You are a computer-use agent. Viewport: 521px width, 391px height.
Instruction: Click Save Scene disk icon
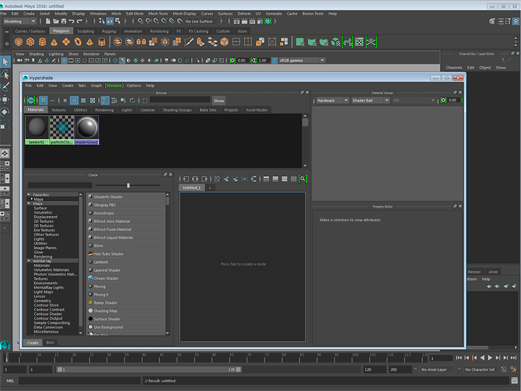pyautogui.click(x=64, y=21)
